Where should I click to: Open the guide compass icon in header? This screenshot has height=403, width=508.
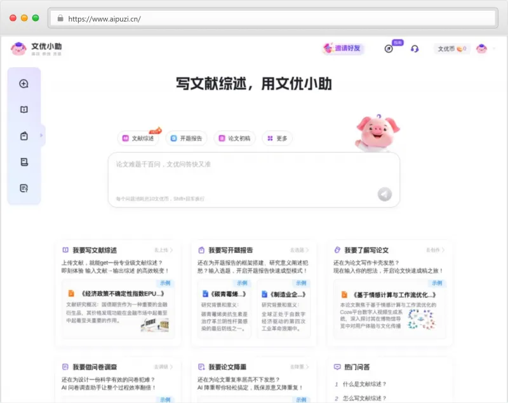coord(389,49)
